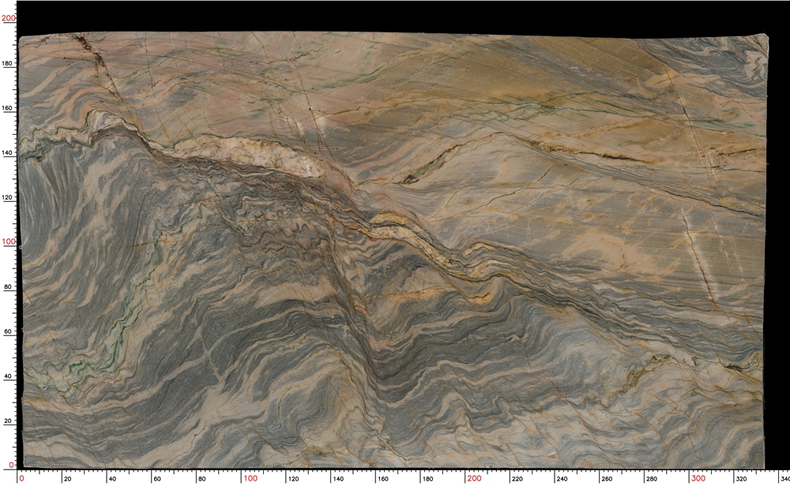
Task: Click the red 0 at horizontal ruler origin
Action: coord(21,479)
